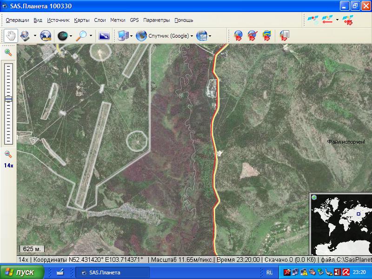Click the пуск Start button
Viewport: 372px width, 279px height.
[x=22, y=272]
